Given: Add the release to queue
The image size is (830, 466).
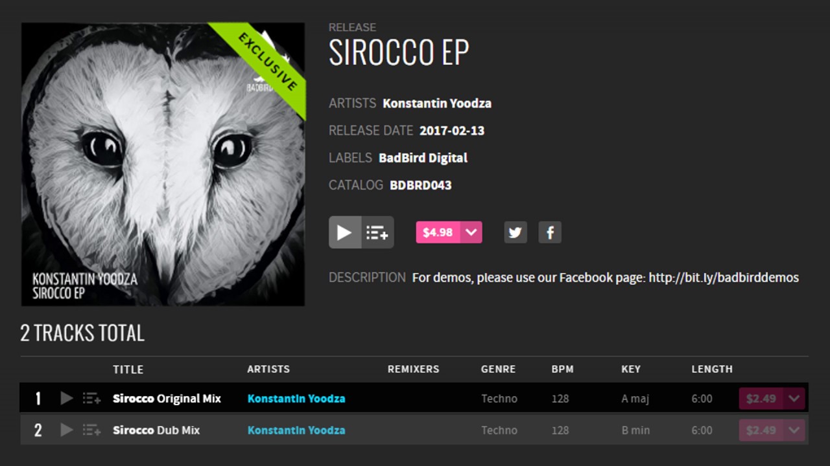Looking at the screenshot, I should [x=377, y=232].
